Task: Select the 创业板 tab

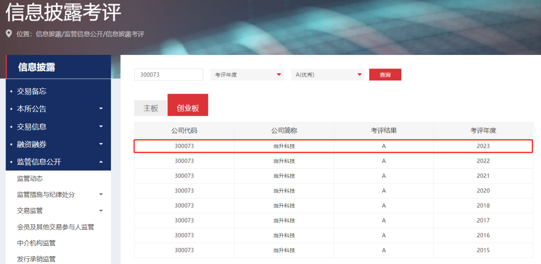Action: pyautogui.click(x=188, y=108)
